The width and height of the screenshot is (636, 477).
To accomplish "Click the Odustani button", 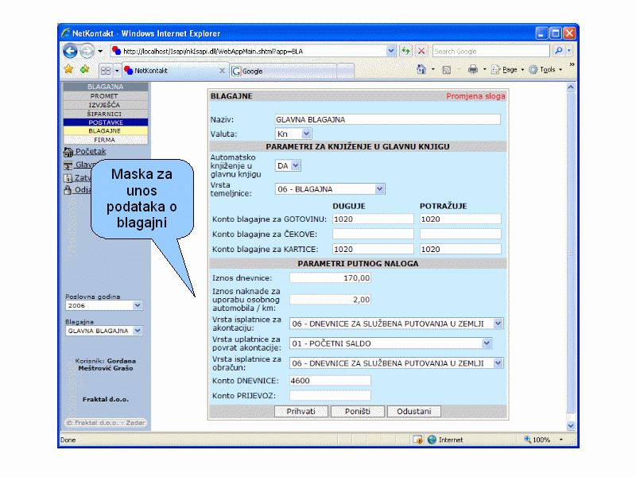I will [413, 411].
